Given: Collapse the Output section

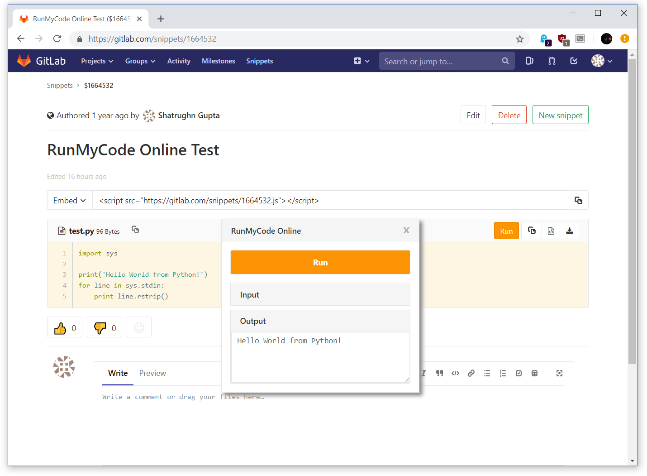Looking at the screenshot, I should (320, 321).
